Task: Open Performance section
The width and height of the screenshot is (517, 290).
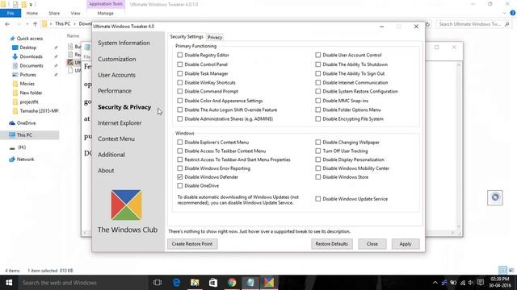Action: coord(115,91)
